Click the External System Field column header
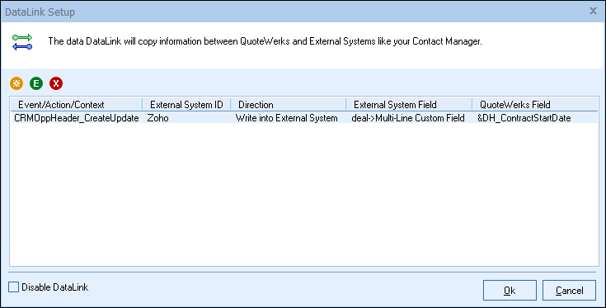Screen dimensions: 606x308 [409, 105]
